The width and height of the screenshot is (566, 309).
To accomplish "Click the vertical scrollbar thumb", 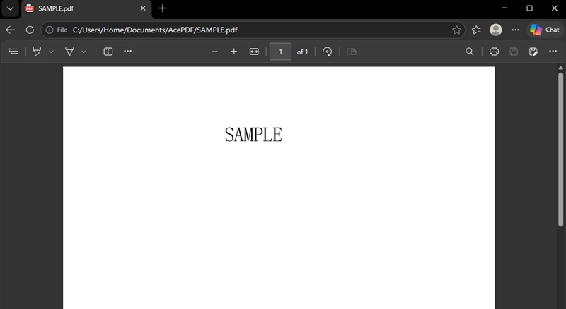I will coord(560,150).
